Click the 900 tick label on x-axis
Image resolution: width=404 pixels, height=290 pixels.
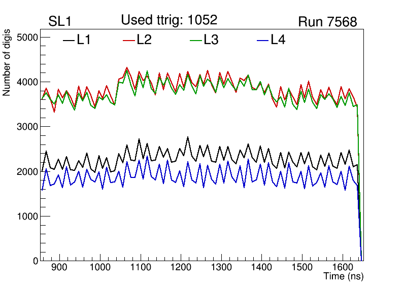coord(60,267)
